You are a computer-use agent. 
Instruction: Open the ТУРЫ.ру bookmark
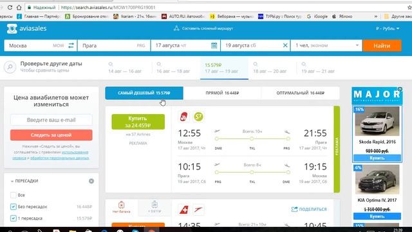280,16
